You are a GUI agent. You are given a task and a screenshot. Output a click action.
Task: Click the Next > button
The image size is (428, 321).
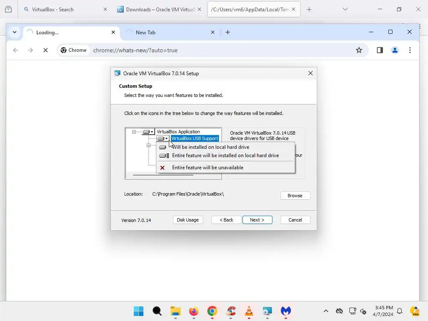tap(257, 220)
